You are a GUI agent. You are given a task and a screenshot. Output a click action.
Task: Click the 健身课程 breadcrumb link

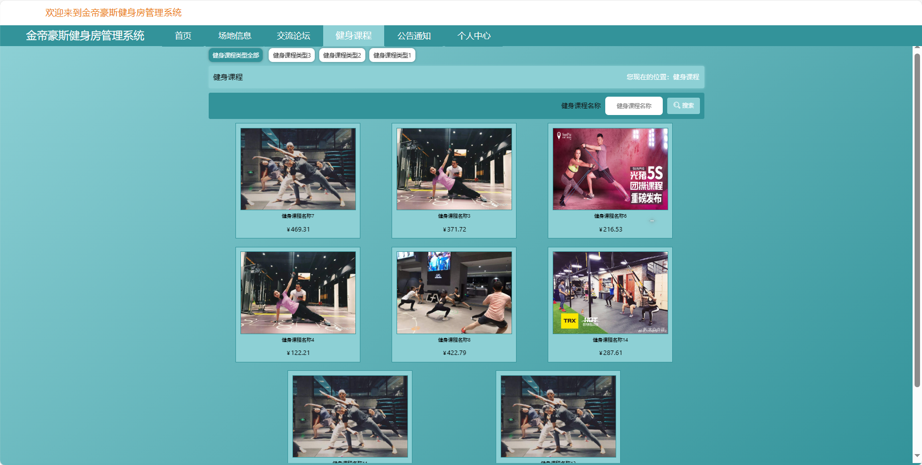tap(686, 77)
